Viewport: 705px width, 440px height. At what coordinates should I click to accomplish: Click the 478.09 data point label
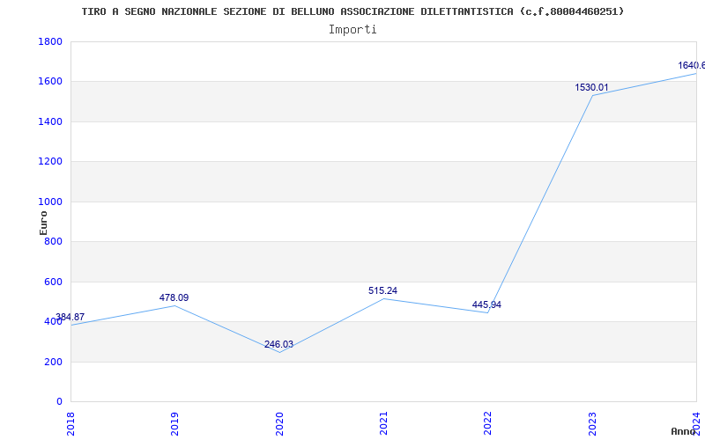174,297
